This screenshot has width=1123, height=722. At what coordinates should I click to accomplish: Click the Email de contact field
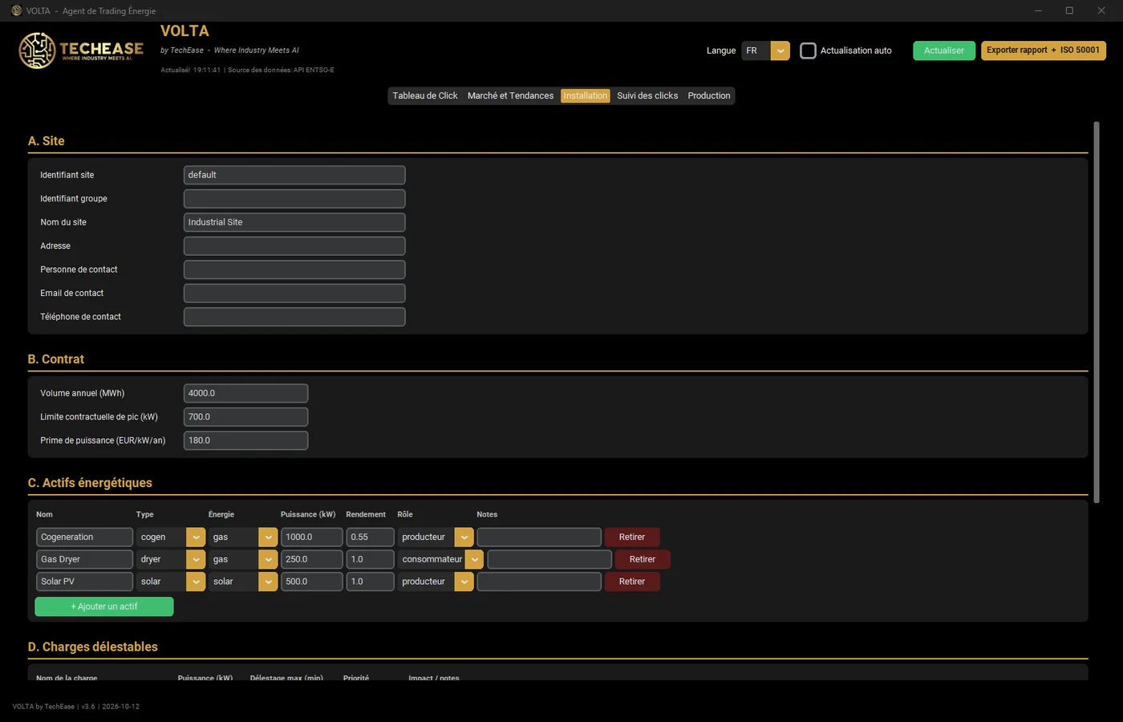pyautogui.click(x=294, y=293)
